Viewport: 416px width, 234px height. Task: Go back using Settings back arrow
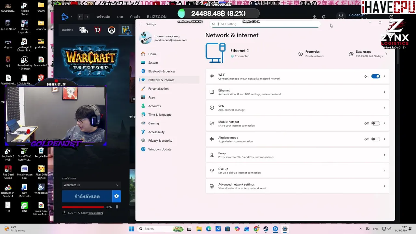tap(140, 24)
